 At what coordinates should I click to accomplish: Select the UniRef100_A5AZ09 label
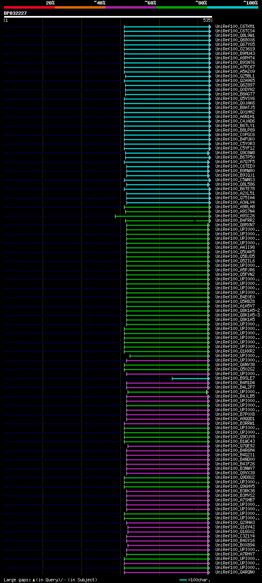pos(235,71)
